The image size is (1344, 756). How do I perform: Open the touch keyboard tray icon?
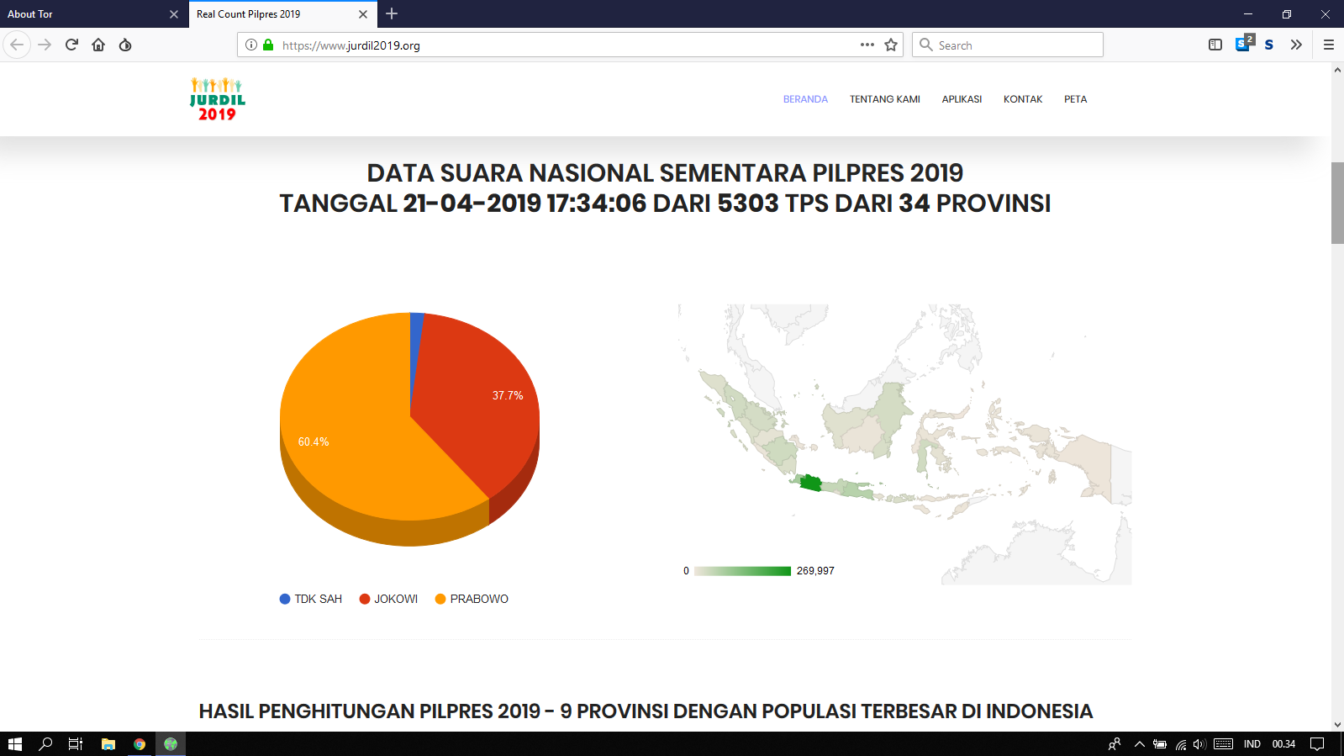(1224, 744)
